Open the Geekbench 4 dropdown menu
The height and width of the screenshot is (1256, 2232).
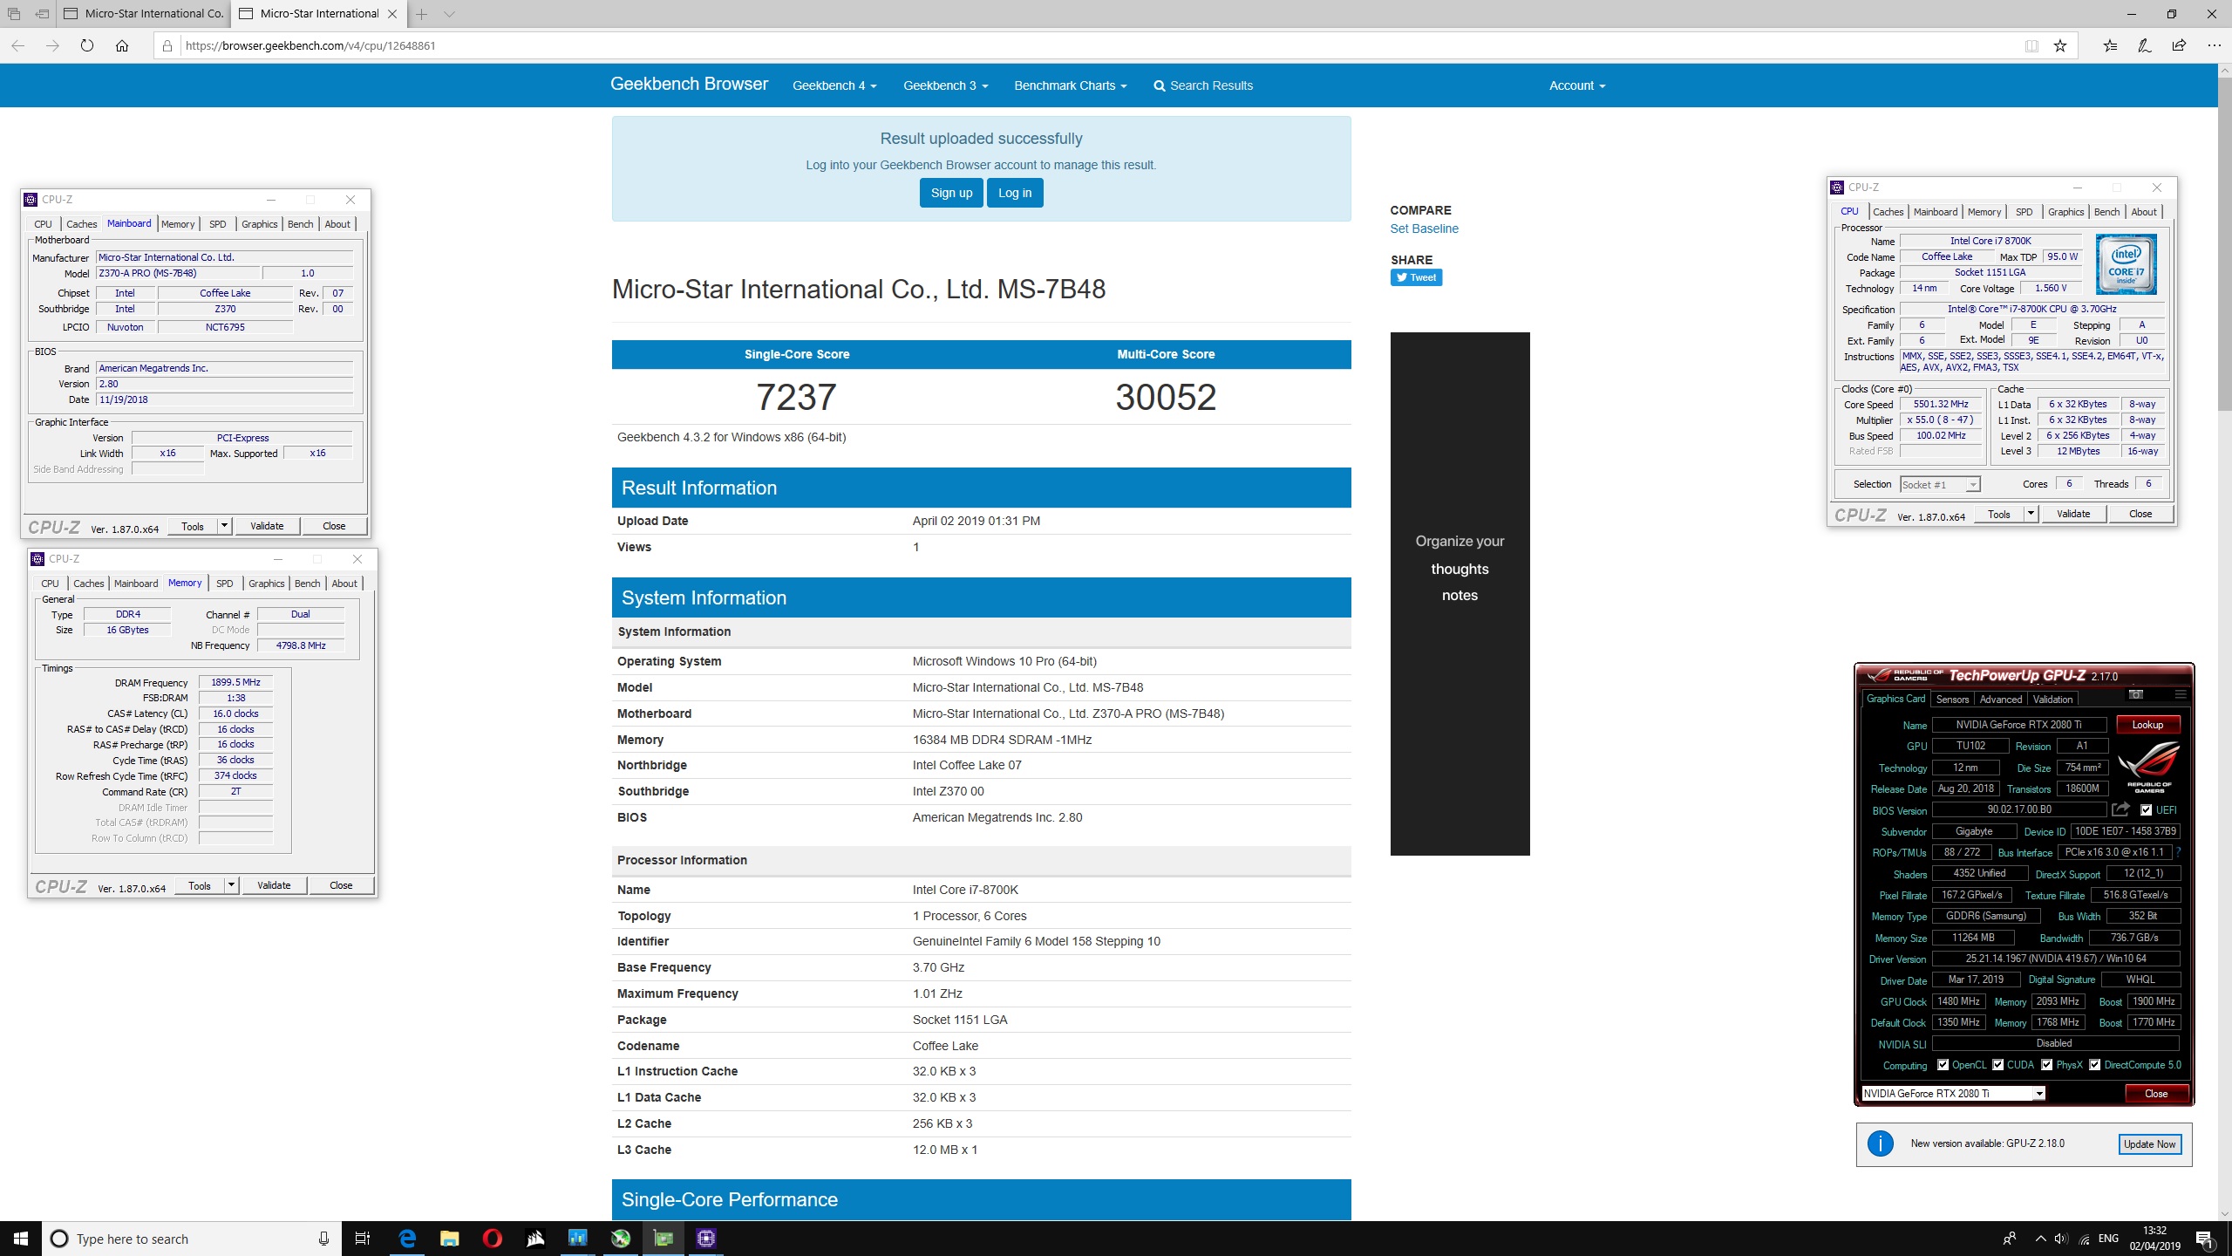[x=834, y=85]
